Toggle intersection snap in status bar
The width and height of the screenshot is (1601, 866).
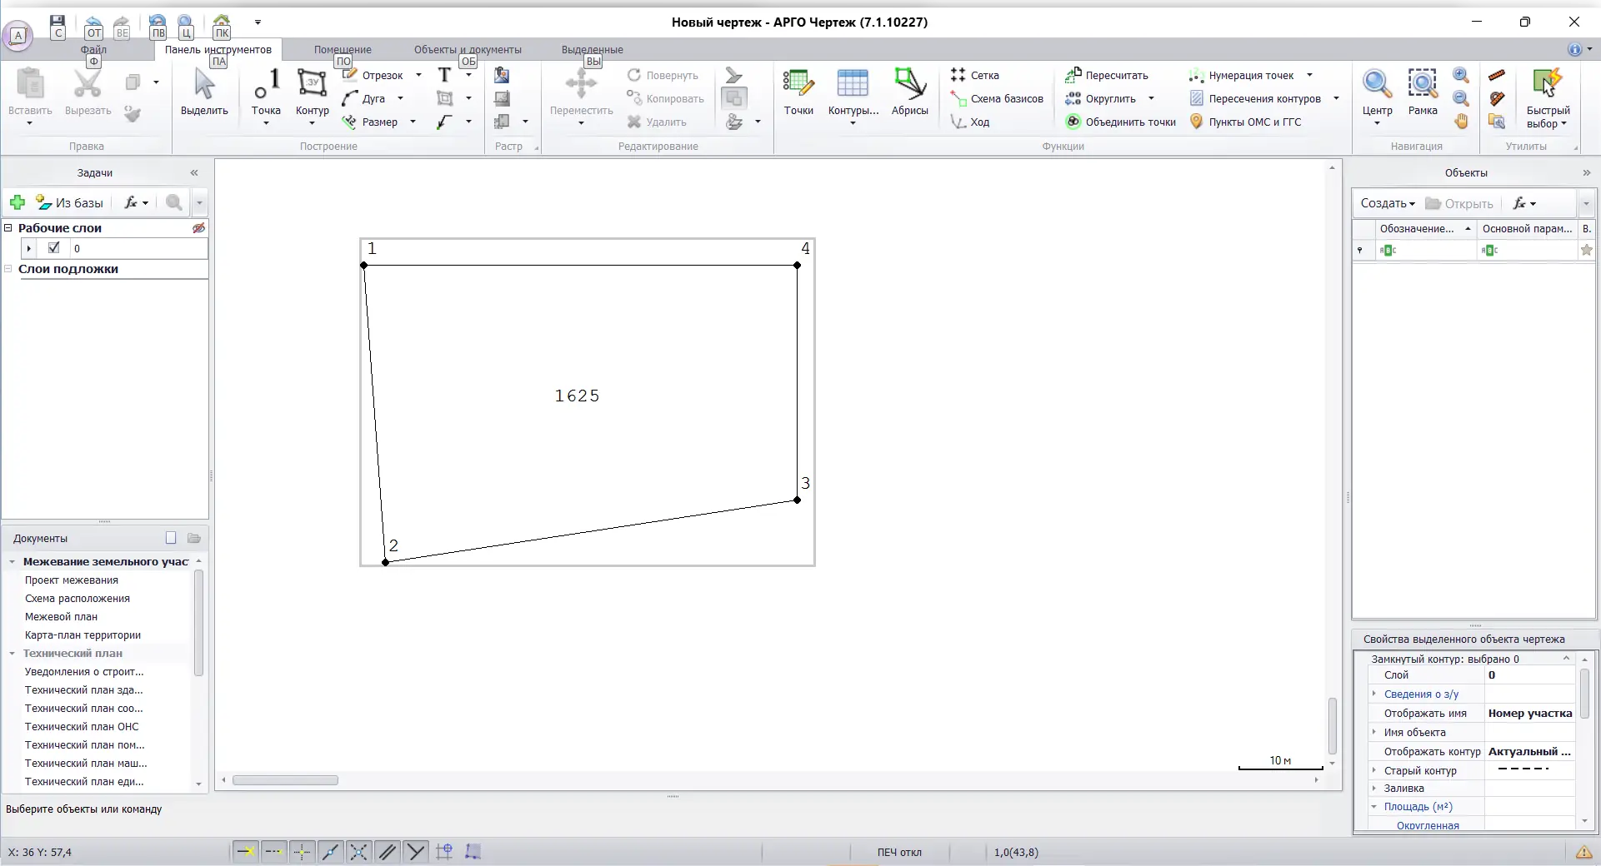[358, 851]
